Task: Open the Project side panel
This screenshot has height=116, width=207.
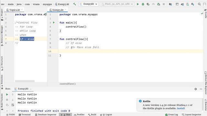Action: click(2, 15)
